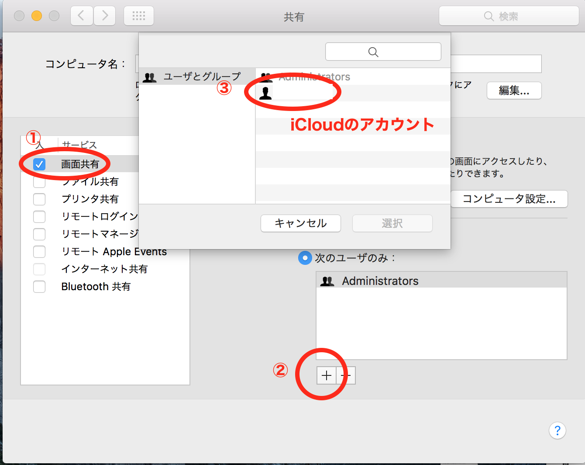
Task: Enable the Bluetooth 共有 checkbox
Action: pos(39,287)
